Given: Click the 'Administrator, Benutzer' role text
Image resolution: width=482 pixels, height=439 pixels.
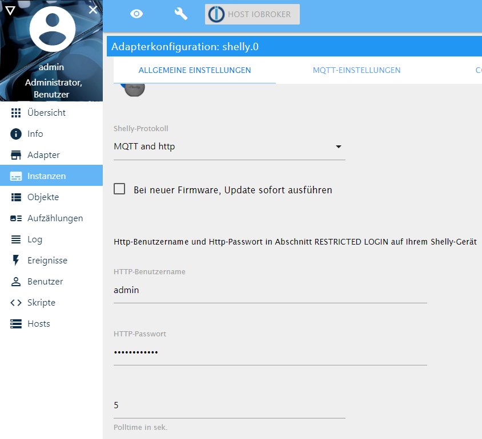Looking at the screenshot, I should click(53, 88).
